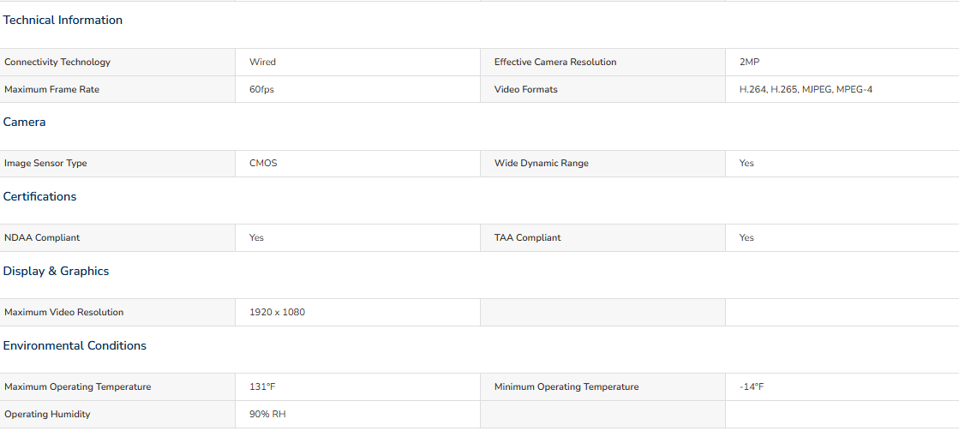
Task: Select the 2MP resolution value
Action: tap(749, 63)
